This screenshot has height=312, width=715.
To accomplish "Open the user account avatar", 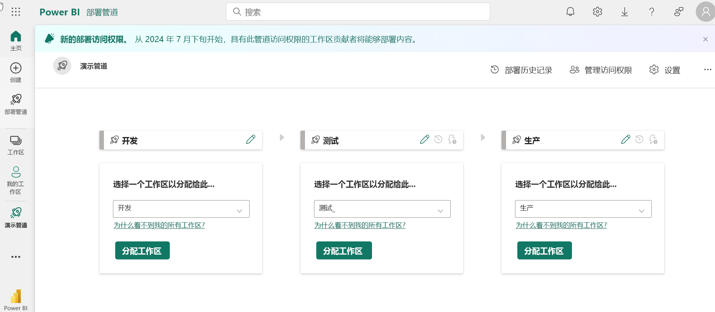I will 705,12.
